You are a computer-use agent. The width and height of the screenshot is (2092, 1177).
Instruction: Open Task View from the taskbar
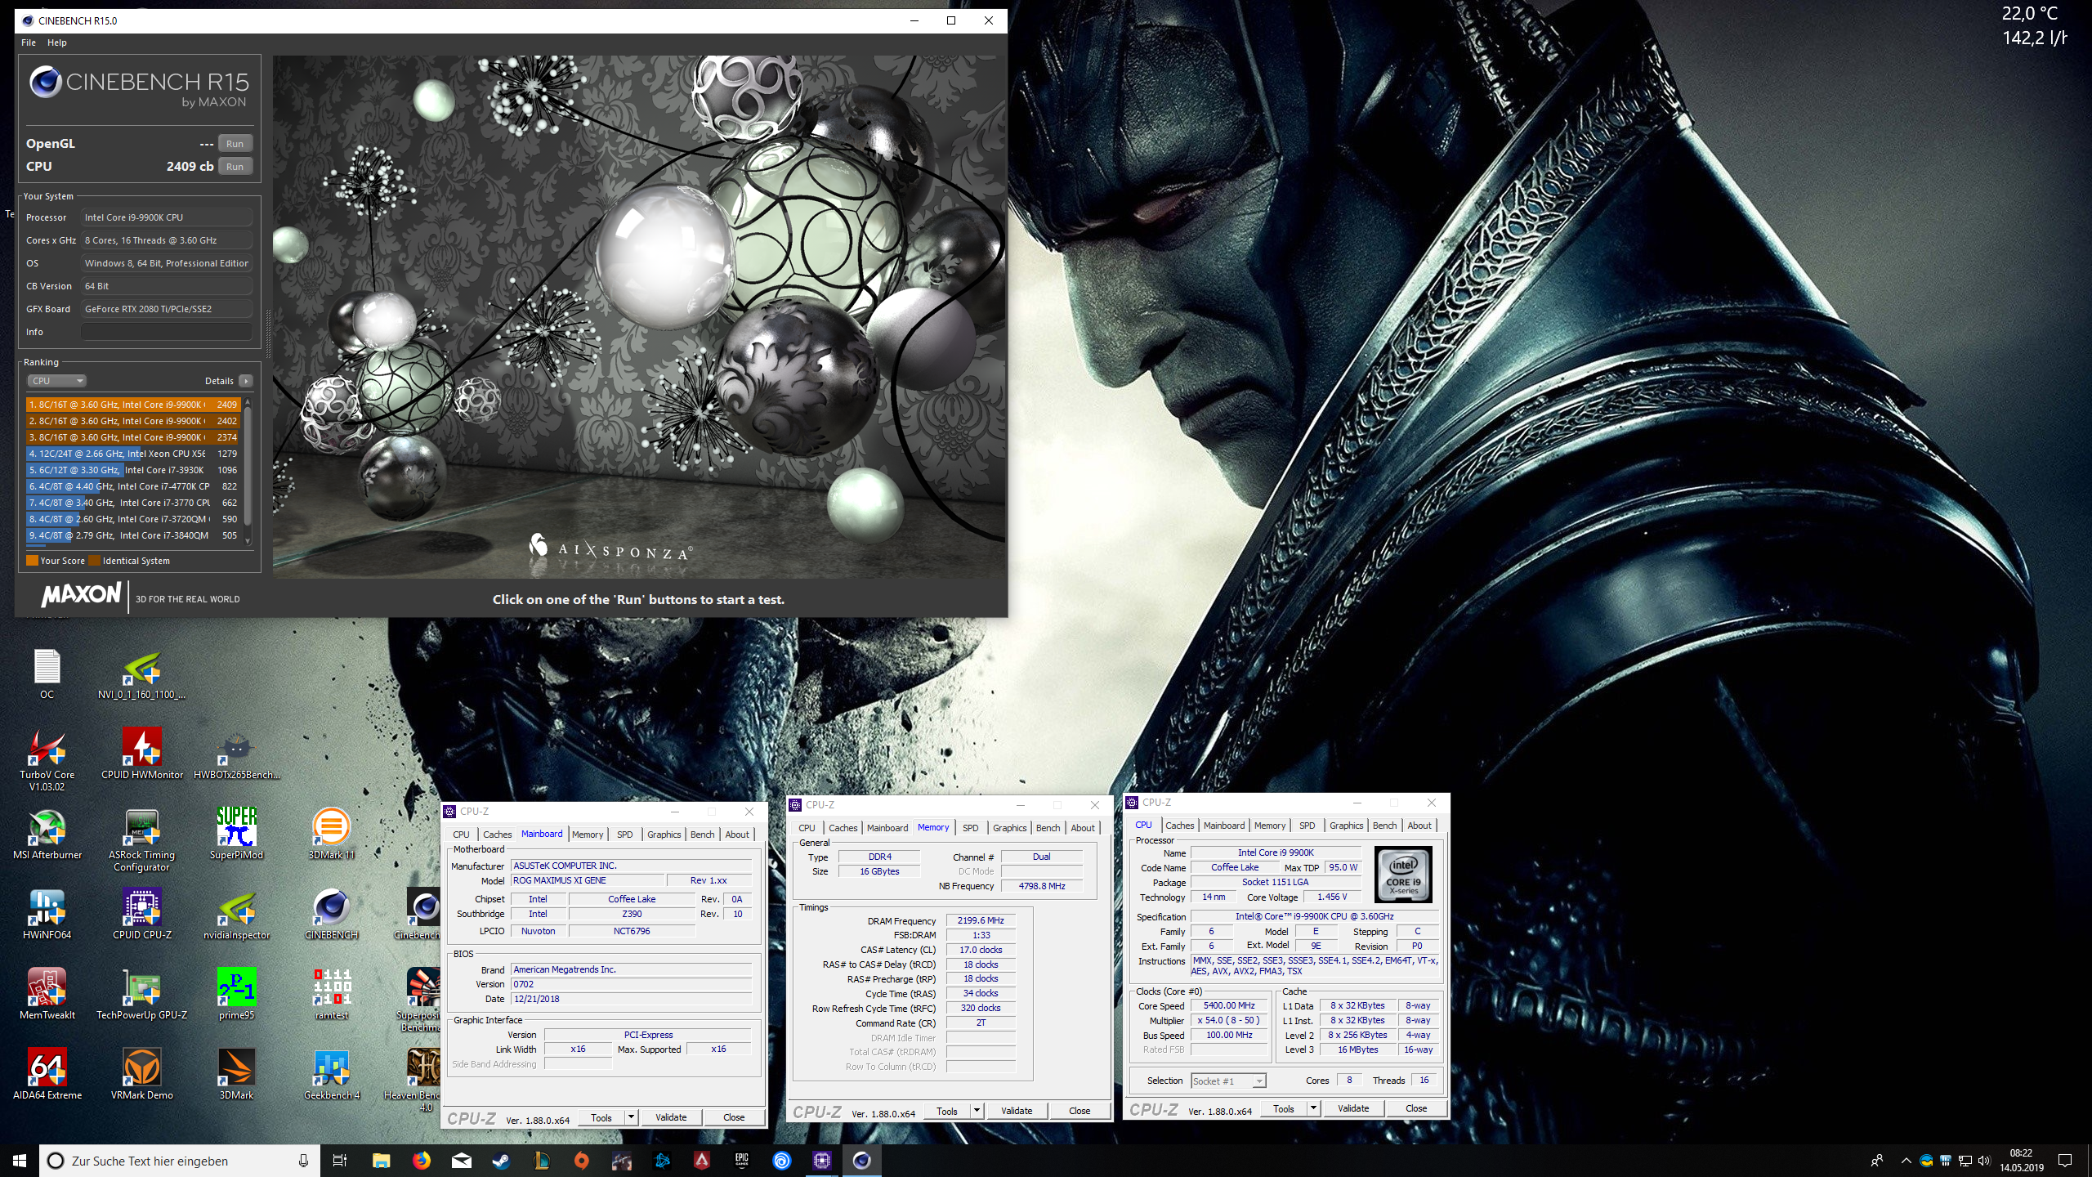point(339,1160)
